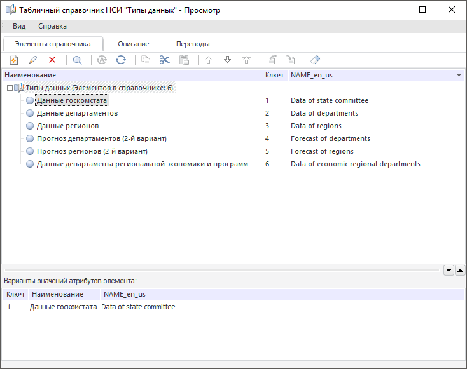Switch to the 'Переводы' tab
Screen dimensions: 467x369
193,44
